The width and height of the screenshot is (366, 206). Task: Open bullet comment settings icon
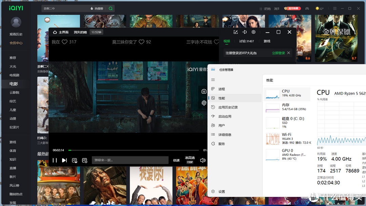click(x=84, y=160)
